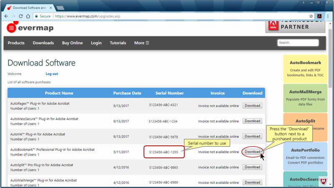Click the Product Name column header
Image resolution: width=334 pixels, height=188 pixels.
click(59, 93)
